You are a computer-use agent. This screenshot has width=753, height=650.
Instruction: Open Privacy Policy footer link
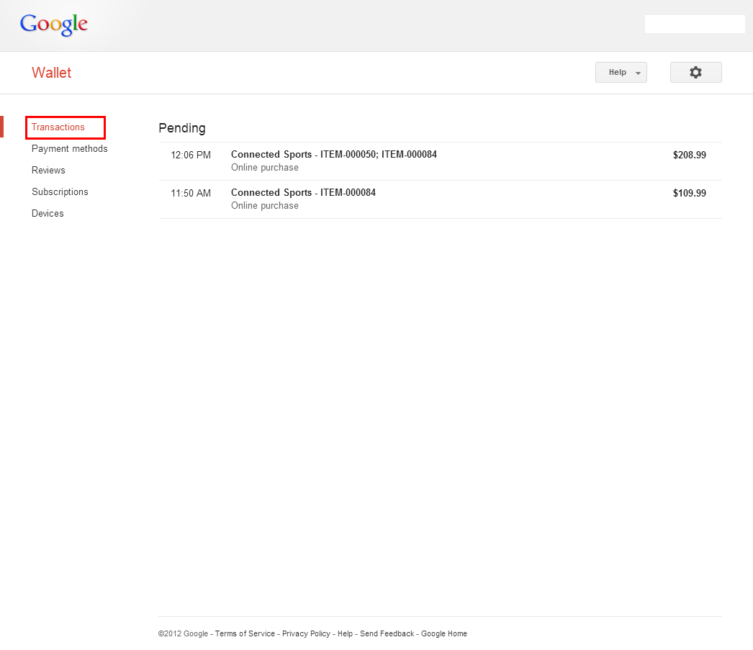coord(306,634)
